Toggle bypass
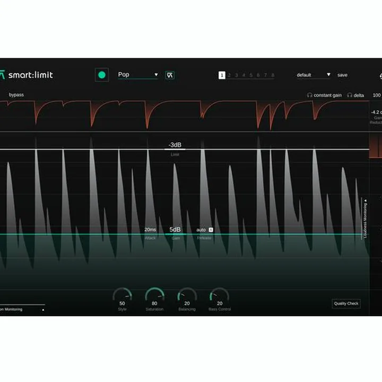The height and width of the screenshot is (382, 382). (x=16, y=95)
